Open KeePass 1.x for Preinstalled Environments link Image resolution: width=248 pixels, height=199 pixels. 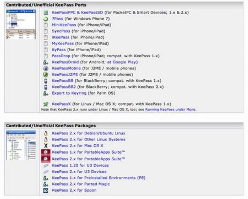point(98,178)
